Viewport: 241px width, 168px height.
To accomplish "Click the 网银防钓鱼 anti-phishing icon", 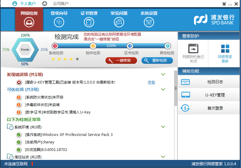I will coord(193,49).
